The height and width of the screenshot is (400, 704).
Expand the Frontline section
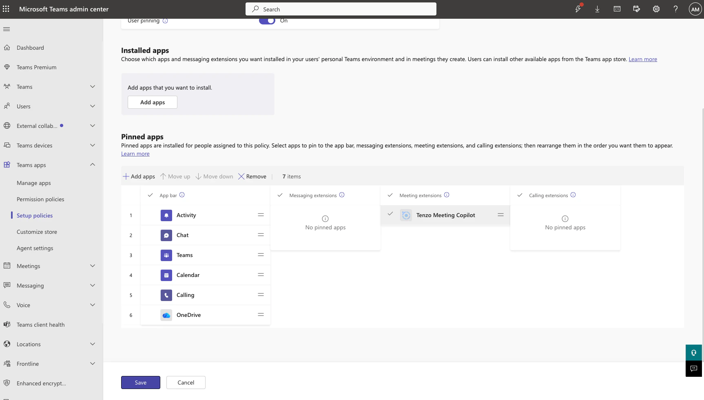(93, 363)
